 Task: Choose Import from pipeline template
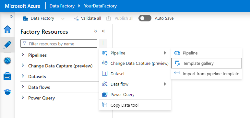tap(207, 74)
